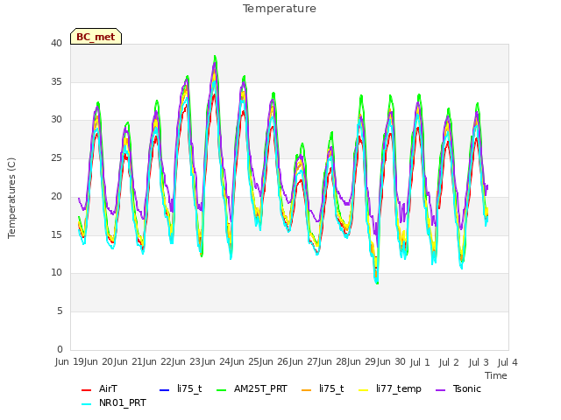Click the y-axis tick value 40
561x420 pixels.
coord(56,43)
